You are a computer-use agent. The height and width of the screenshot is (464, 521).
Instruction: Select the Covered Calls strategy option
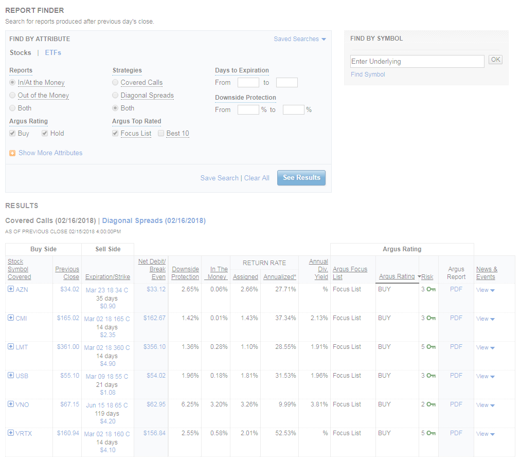point(116,83)
